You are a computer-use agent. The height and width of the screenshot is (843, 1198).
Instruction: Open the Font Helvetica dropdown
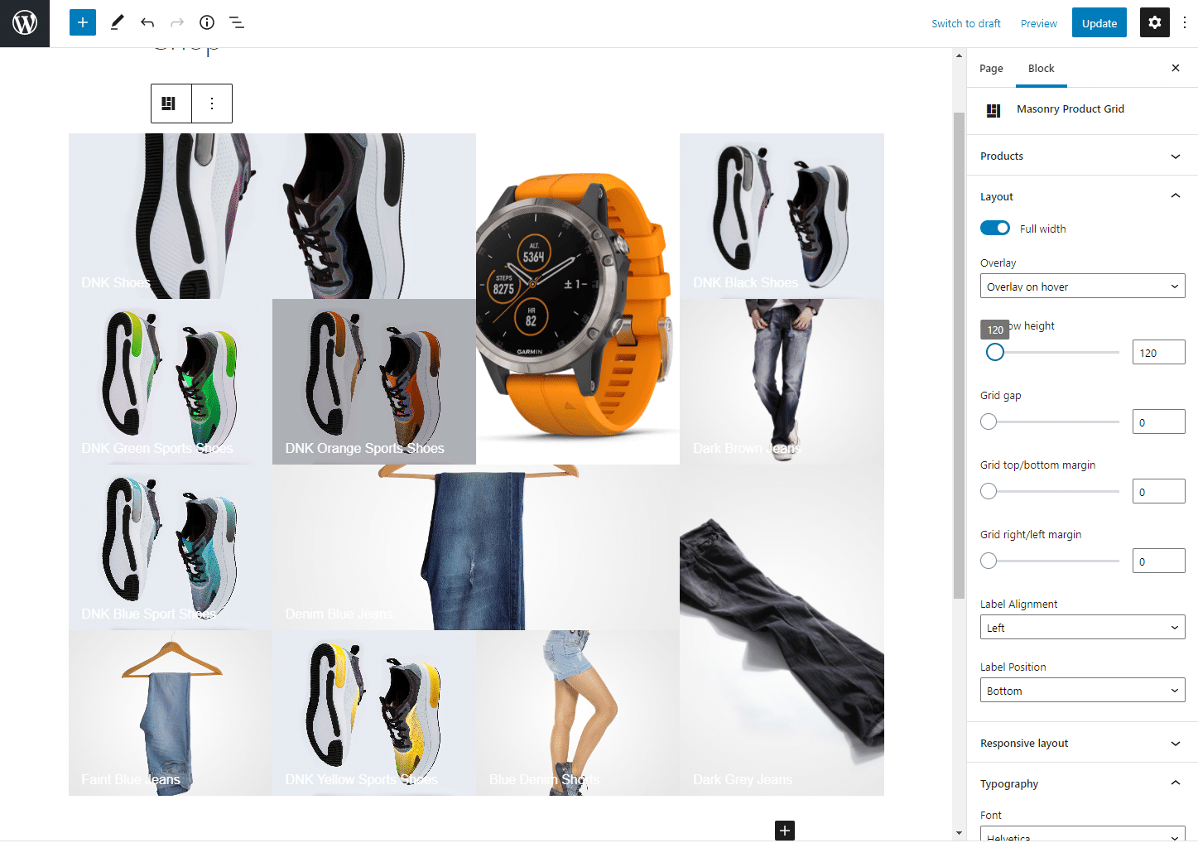[1082, 834]
